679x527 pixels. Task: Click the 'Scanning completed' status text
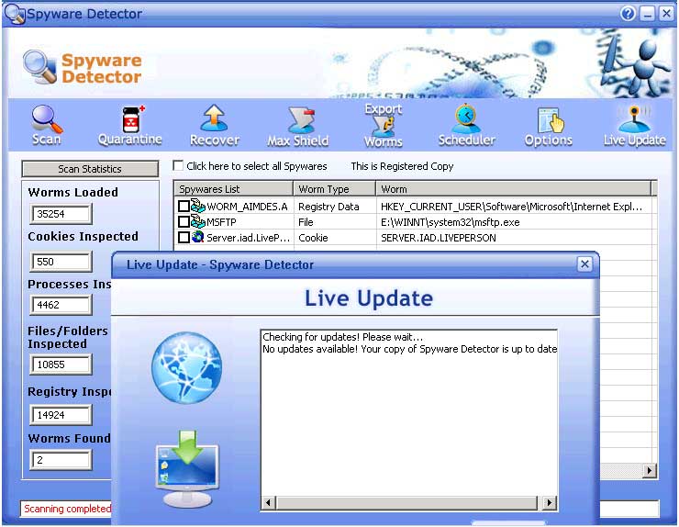(67, 509)
